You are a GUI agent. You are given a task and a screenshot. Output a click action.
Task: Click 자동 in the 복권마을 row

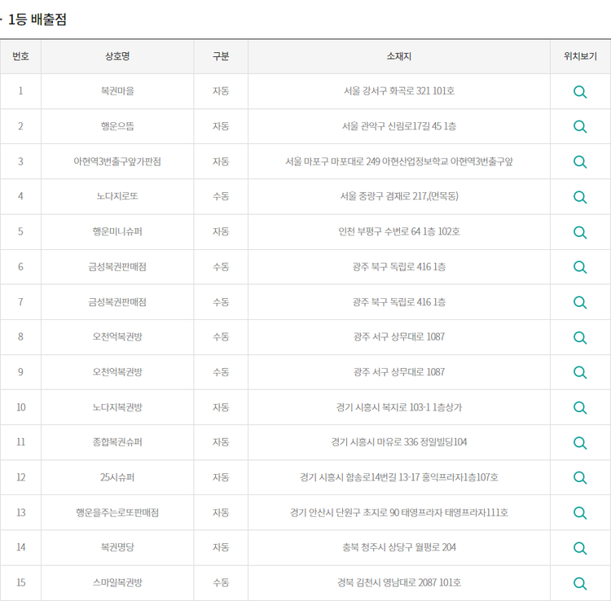pos(221,91)
